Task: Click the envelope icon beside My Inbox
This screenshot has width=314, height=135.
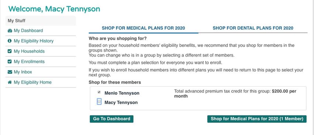Action: pyautogui.click(x=10, y=72)
